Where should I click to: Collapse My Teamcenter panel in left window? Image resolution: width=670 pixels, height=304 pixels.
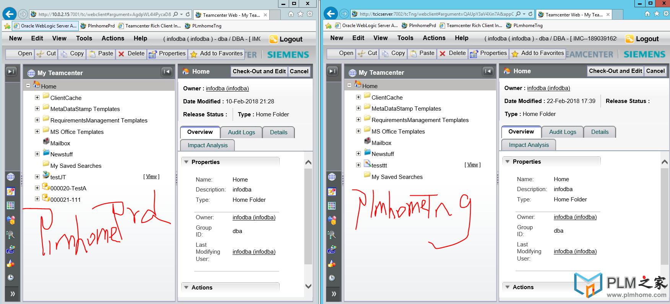coord(167,71)
